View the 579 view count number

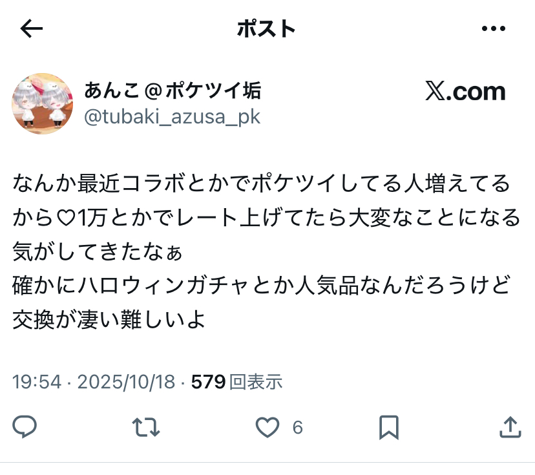click(x=208, y=381)
